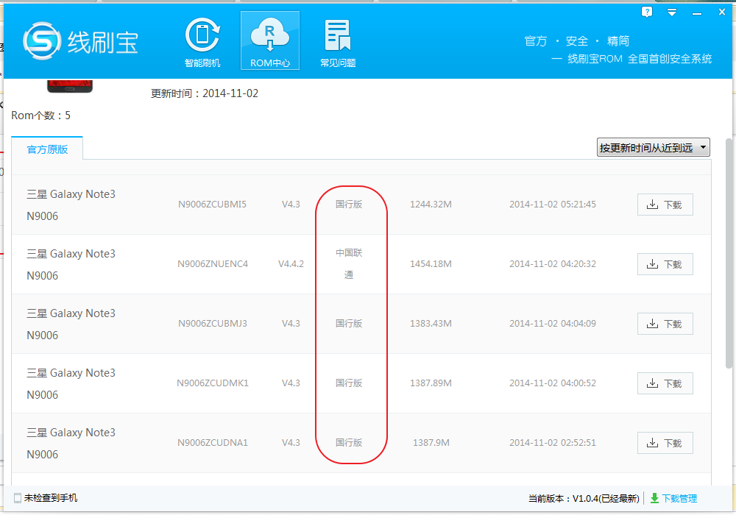
Task: Open the 智能刷机 smart flash icon
Action: pyautogui.click(x=202, y=41)
